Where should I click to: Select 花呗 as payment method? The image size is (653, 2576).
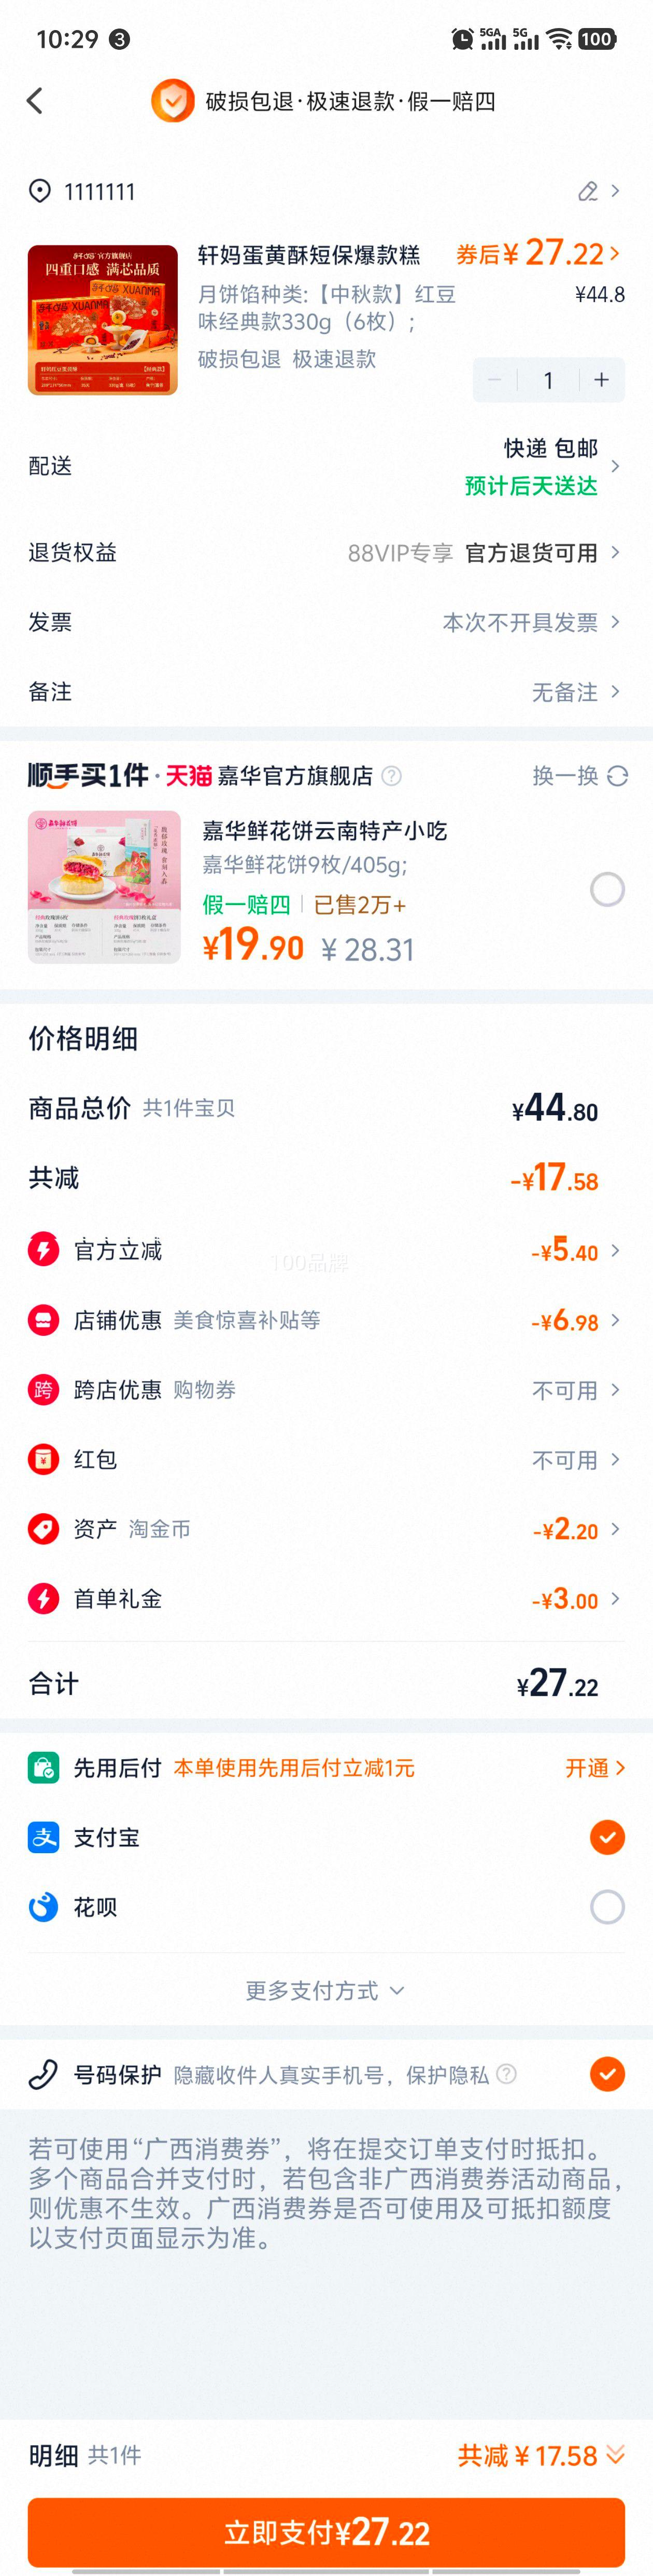[x=607, y=1907]
